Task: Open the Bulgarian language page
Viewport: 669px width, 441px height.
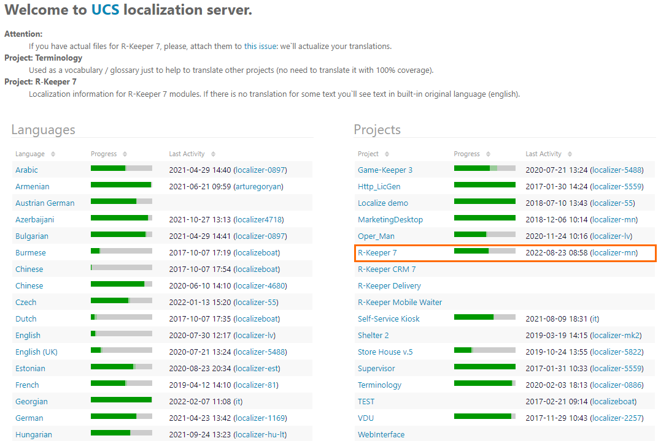Action: (x=32, y=236)
